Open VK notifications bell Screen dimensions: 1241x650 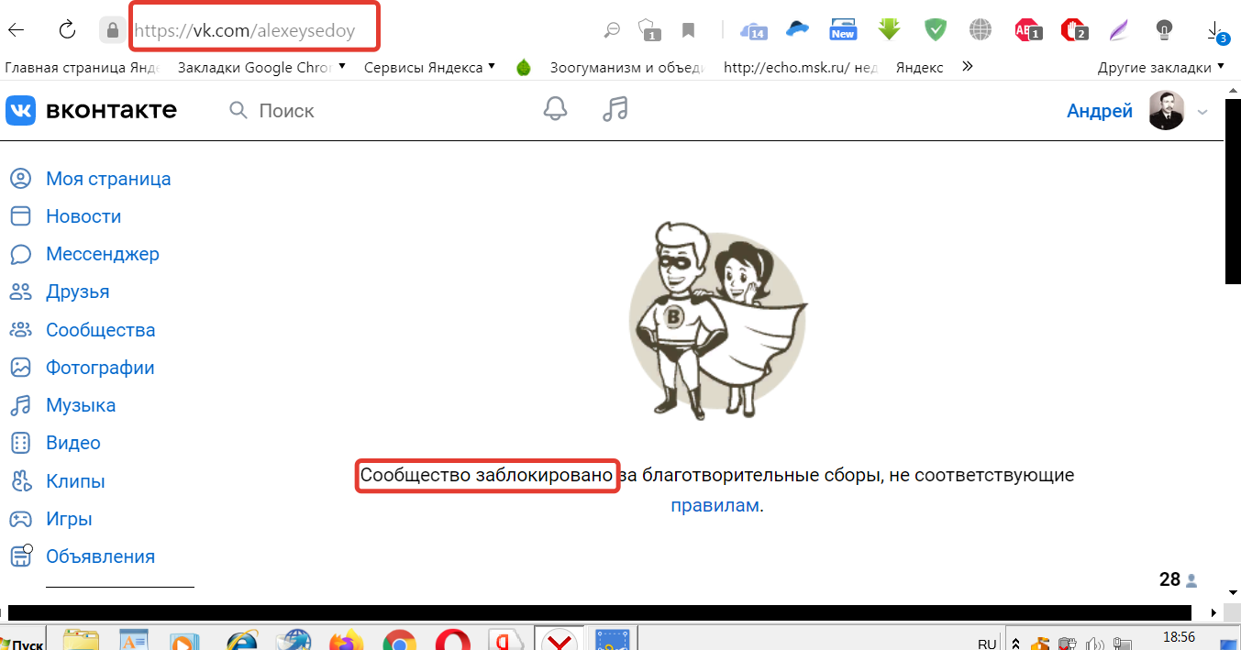click(x=555, y=110)
